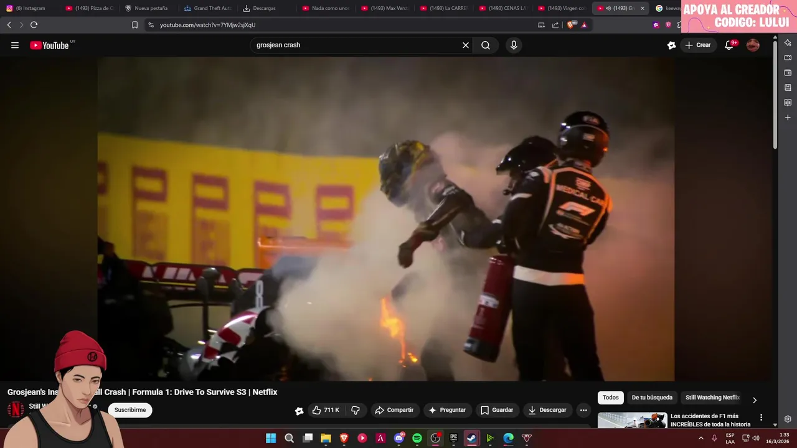The height and width of the screenshot is (448, 797).
Task: Switch to the Virgen tab
Action: (562, 8)
